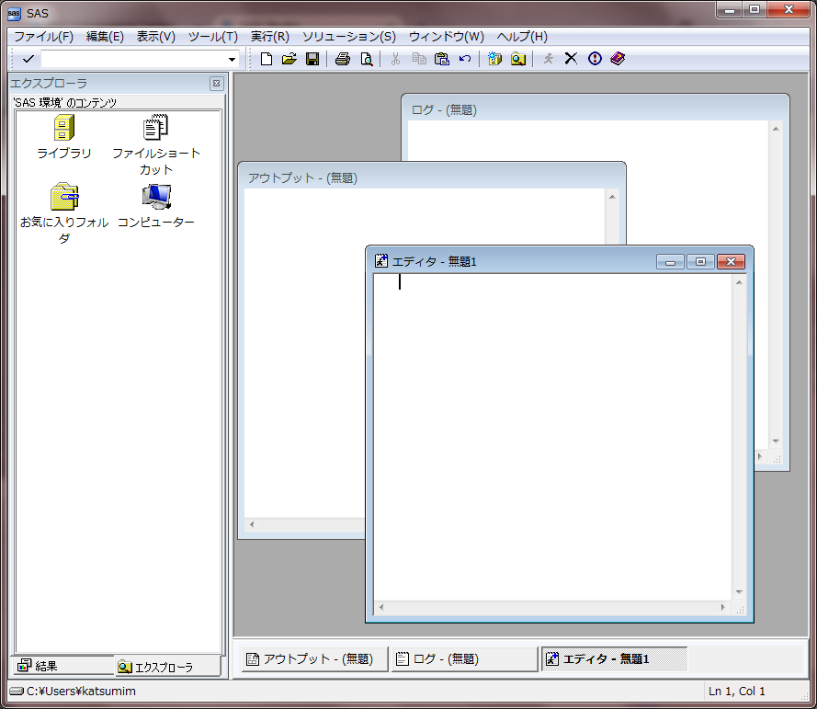Image resolution: width=817 pixels, height=709 pixels.
Task: Switch to the エクスプローラ bottom tab
Action: (167, 667)
